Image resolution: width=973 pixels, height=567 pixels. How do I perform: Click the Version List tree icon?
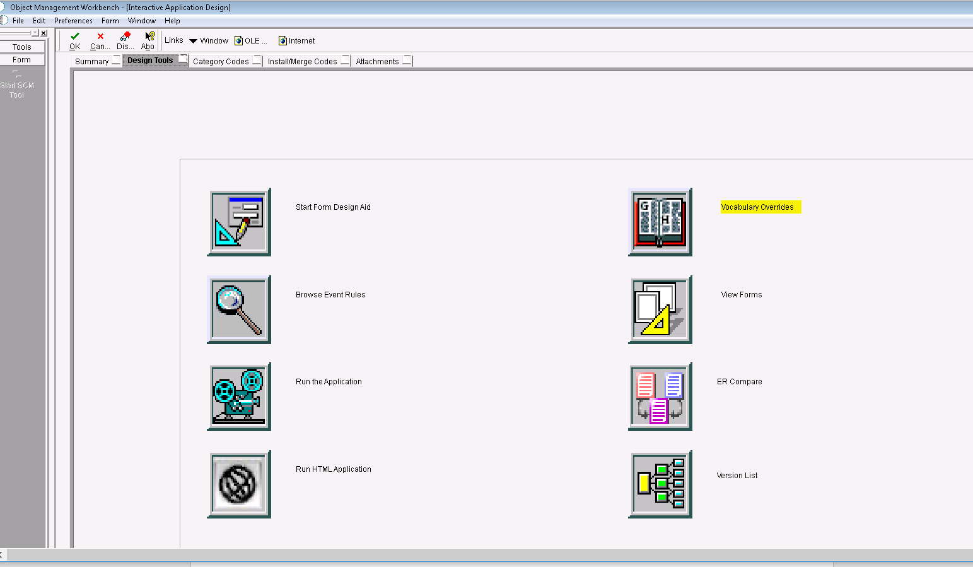pos(660,484)
